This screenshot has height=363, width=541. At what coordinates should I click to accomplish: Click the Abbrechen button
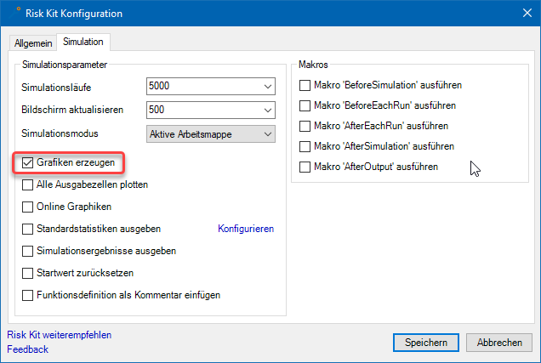tap(499, 343)
